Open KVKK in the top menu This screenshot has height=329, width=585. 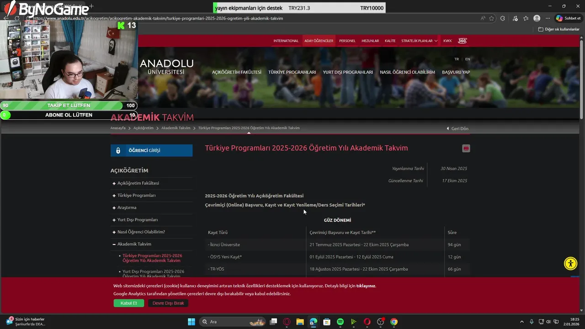447,41
